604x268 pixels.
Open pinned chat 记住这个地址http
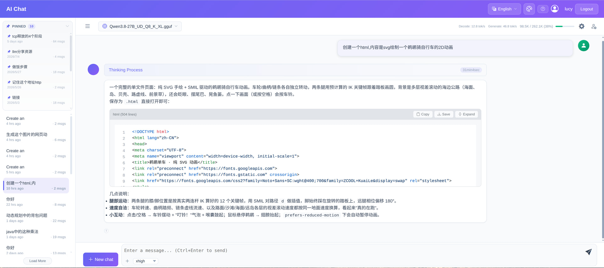(36, 85)
